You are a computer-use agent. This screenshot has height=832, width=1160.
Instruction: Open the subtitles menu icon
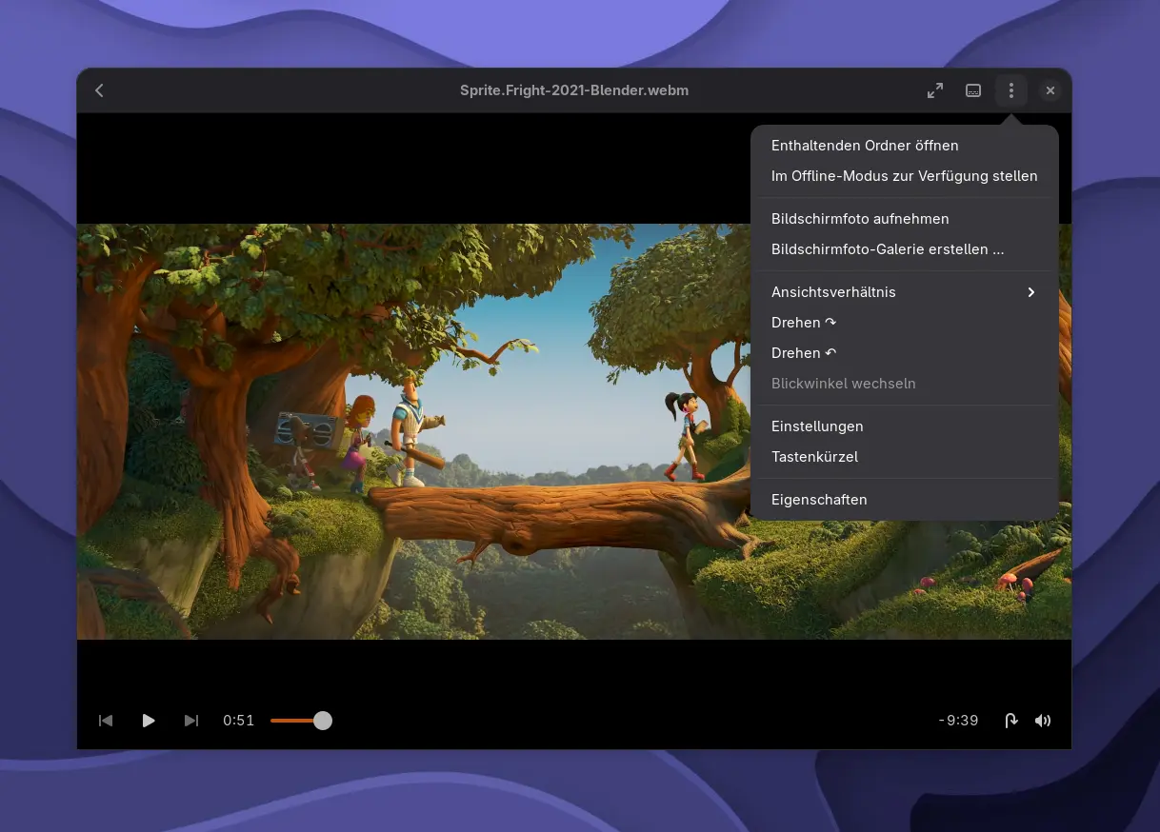[973, 90]
